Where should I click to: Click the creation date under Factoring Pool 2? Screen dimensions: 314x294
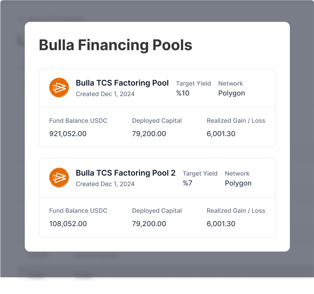click(x=105, y=184)
